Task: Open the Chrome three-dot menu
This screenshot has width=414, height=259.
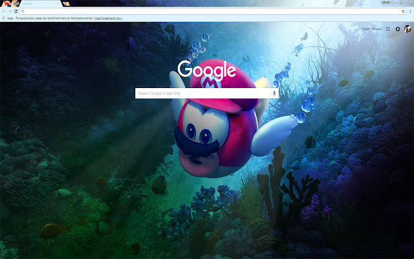Action: coord(410,12)
